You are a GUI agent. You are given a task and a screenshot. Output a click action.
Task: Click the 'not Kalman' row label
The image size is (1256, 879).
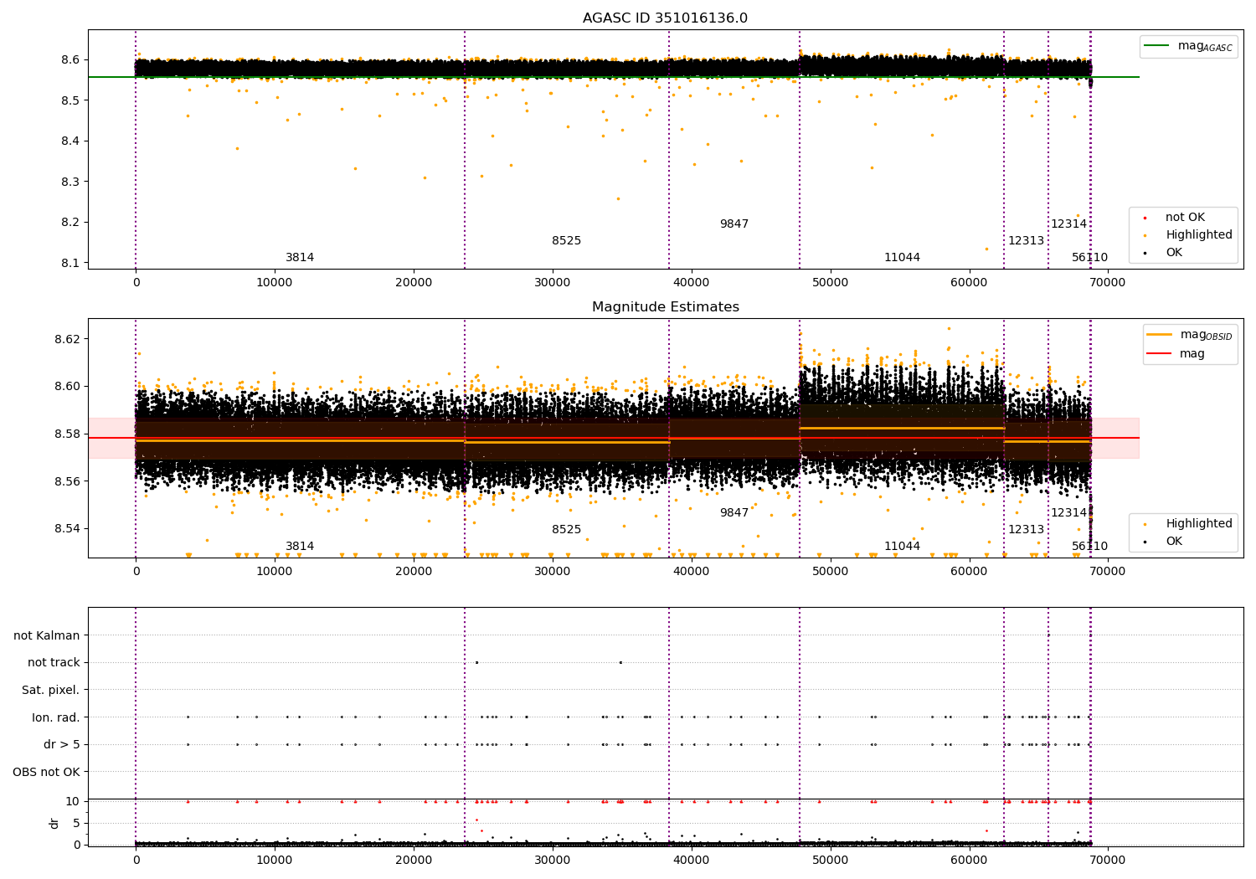click(x=47, y=635)
